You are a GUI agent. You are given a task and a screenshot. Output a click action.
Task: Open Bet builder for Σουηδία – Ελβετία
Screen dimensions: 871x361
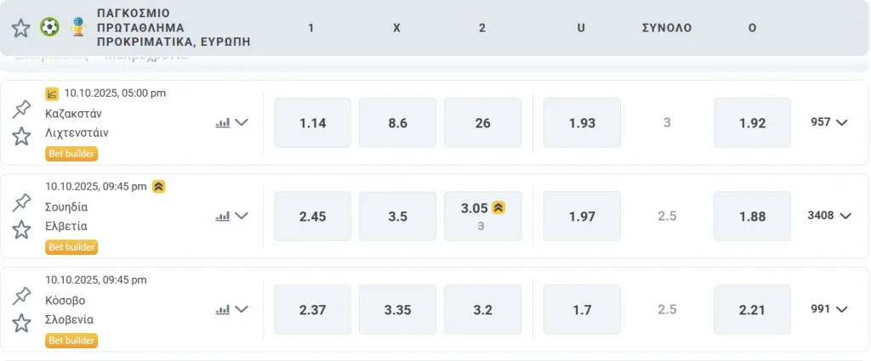coord(71,247)
